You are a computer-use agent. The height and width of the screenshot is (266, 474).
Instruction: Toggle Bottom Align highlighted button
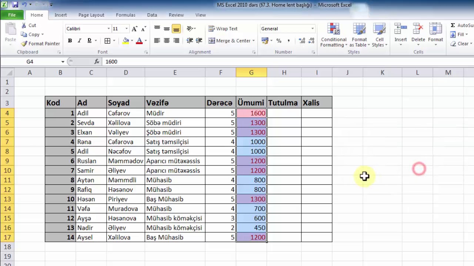point(176,29)
